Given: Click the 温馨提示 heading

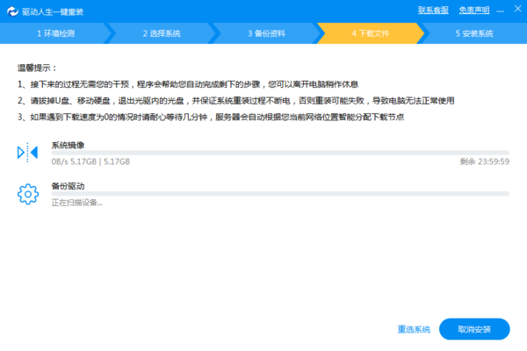Looking at the screenshot, I should [37, 68].
